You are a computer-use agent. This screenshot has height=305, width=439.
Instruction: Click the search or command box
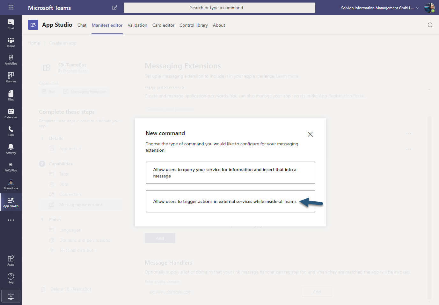click(x=219, y=8)
